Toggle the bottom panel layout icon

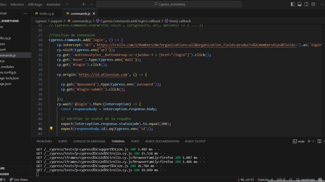pos(299,4)
